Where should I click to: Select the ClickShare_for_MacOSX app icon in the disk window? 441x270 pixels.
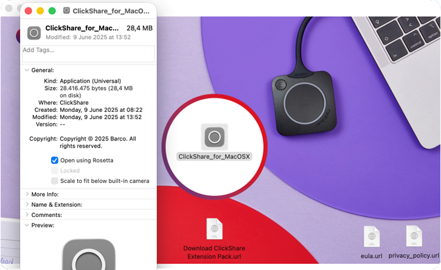(x=214, y=137)
